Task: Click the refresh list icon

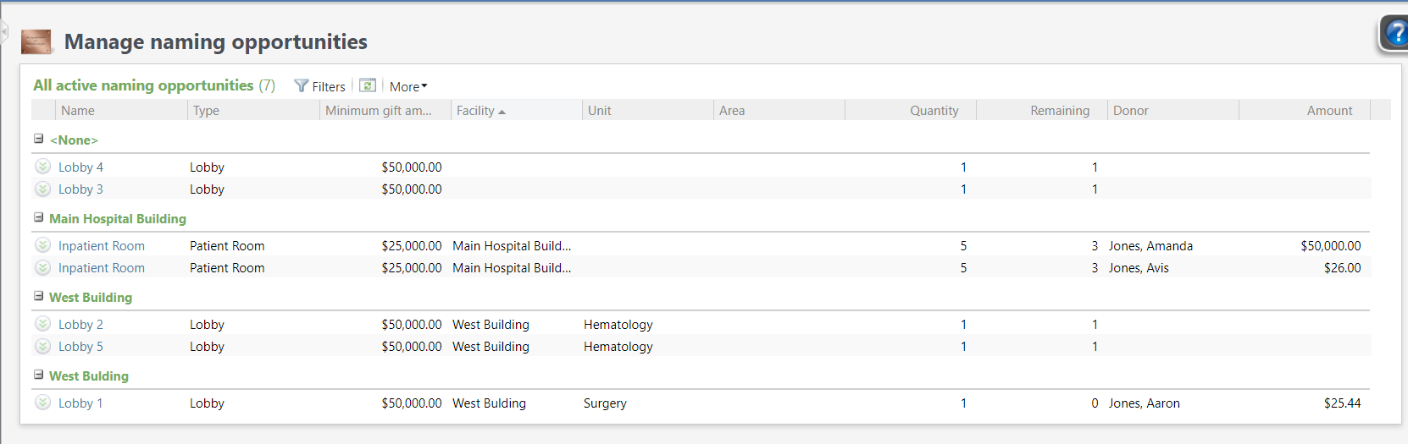Action: click(368, 85)
